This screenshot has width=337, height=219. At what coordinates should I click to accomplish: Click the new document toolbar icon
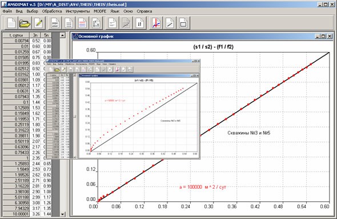tap(11, 23)
